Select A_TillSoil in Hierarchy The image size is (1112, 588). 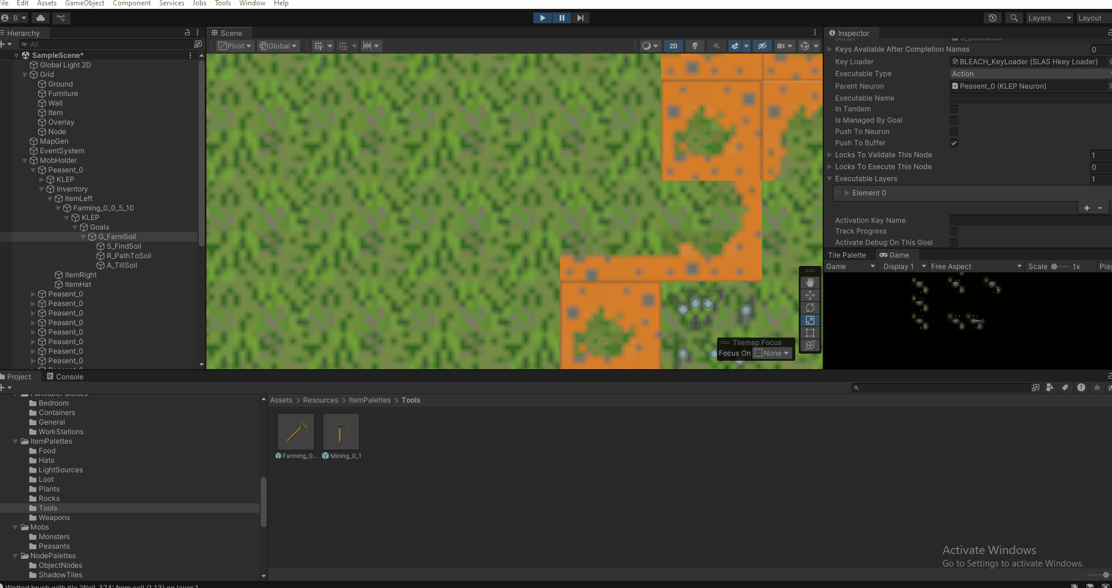click(x=122, y=265)
